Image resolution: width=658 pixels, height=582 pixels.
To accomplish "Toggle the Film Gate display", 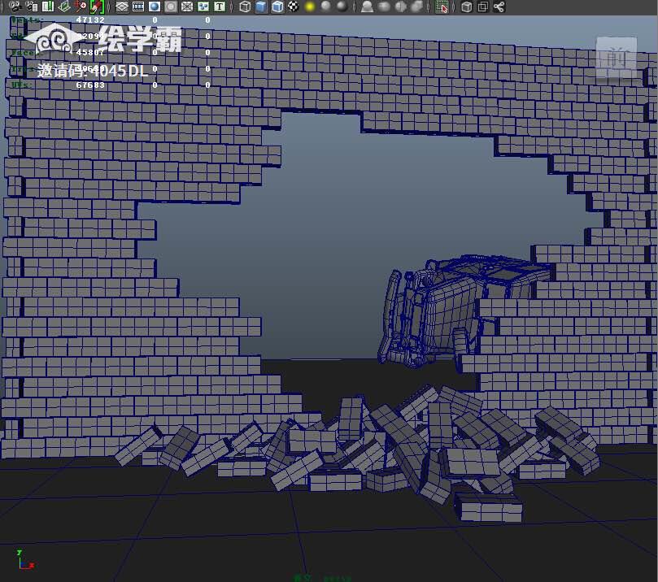I will click(138, 7).
